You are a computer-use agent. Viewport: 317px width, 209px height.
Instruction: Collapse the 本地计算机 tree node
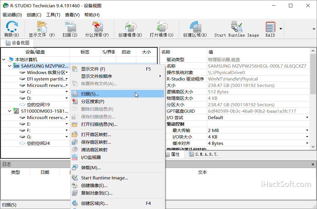tap(4, 60)
